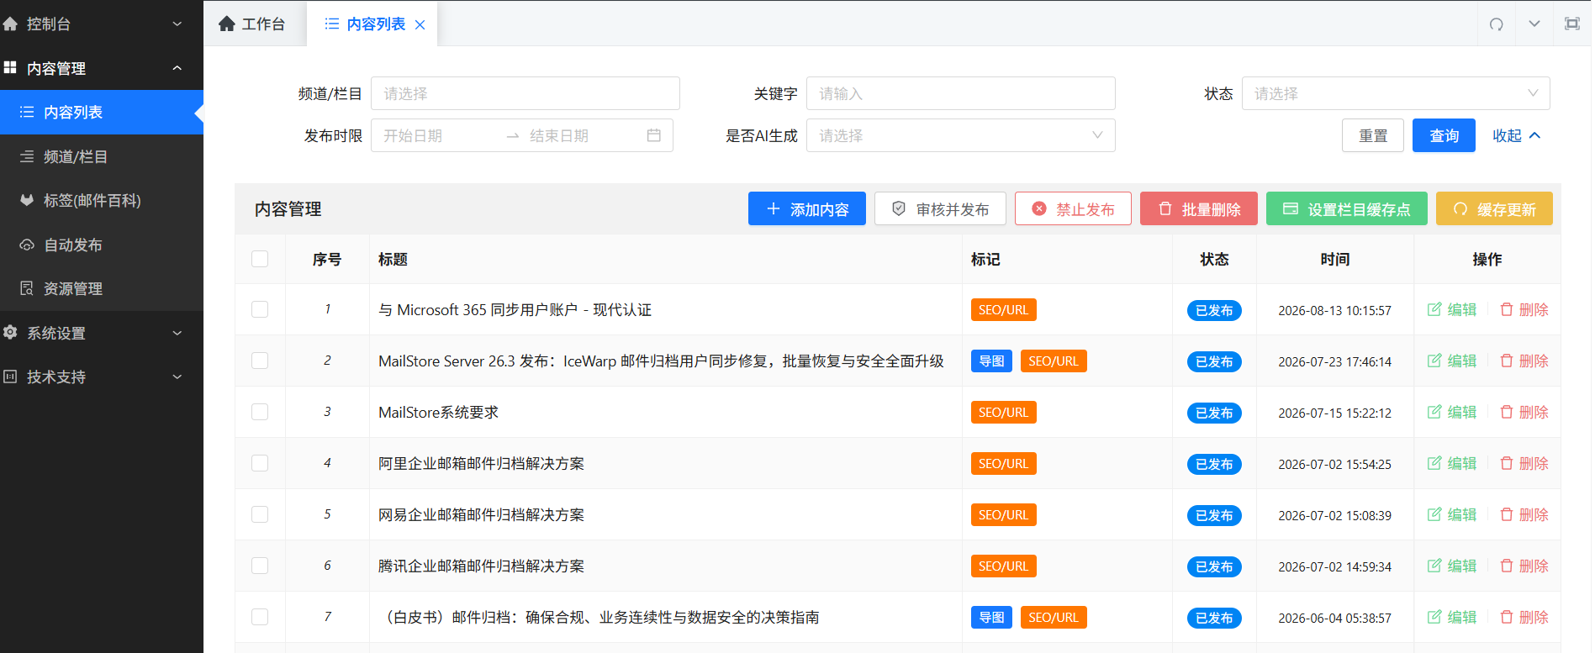The height and width of the screenshot is (653, 1595).
Task: Click the refresh icon in tab bar
Action: pyautogui.click(x=1497, y=24)
